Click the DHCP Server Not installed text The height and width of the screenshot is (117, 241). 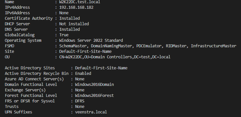click(x=74, y=24)
